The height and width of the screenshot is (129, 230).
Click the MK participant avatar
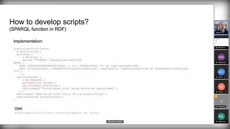tap(221, 57)
